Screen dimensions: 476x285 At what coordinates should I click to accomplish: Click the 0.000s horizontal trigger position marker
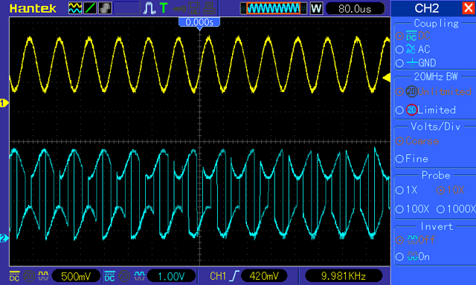[x=199, y=23]
